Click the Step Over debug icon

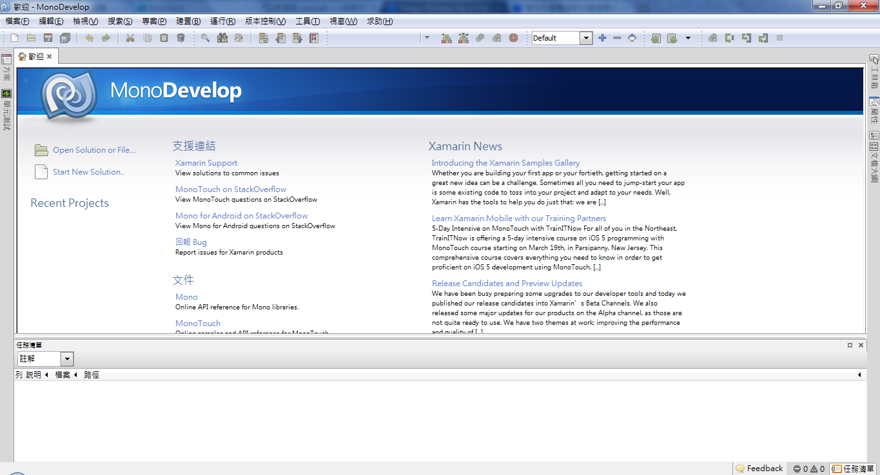[729, 38]
